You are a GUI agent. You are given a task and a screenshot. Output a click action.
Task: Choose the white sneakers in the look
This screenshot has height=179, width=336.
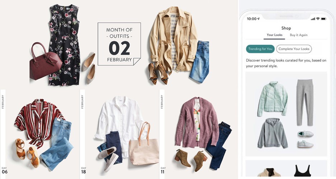(x=305, y=139)
